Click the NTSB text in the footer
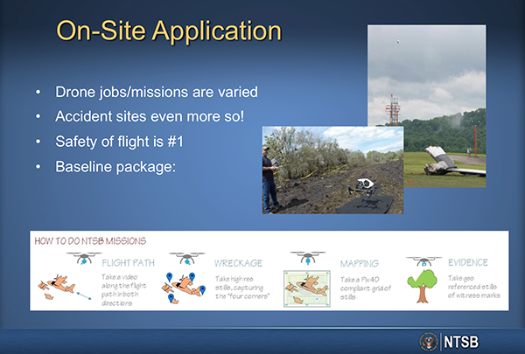The width and height of the screenshot is (525, 354). click(x=461, y=342)
